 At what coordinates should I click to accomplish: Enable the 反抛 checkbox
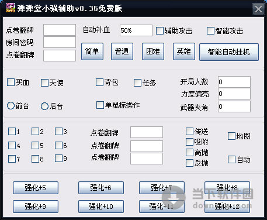point(189,163)
